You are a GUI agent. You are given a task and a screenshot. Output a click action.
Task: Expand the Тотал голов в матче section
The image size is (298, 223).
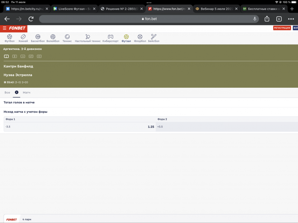click(19, 102)
